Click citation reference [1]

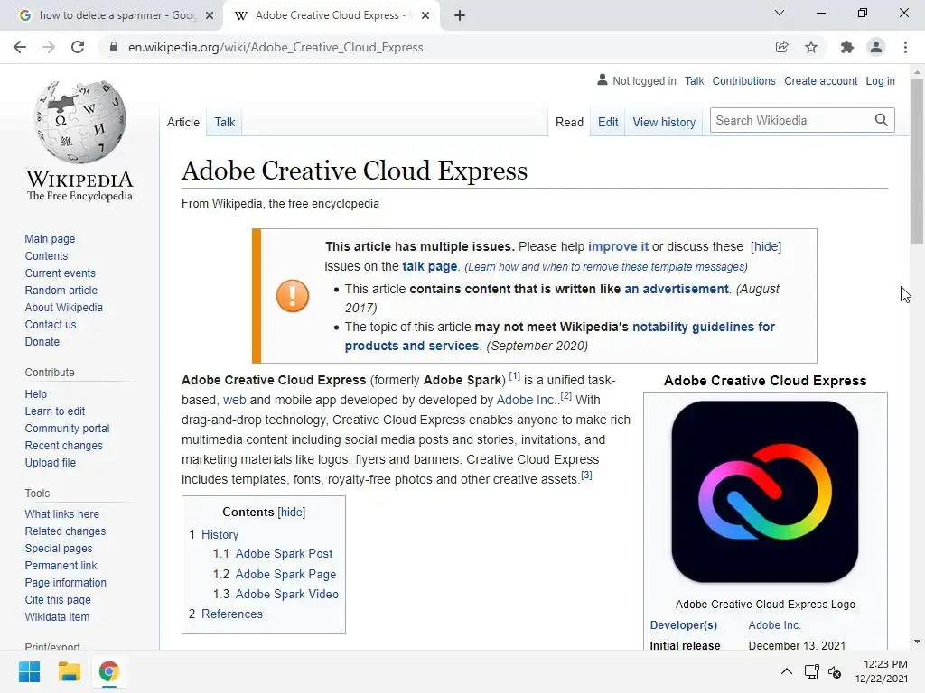coord(514,376)
